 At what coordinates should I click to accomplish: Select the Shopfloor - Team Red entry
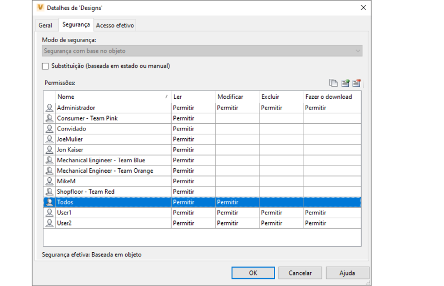[x=86, y=192]
